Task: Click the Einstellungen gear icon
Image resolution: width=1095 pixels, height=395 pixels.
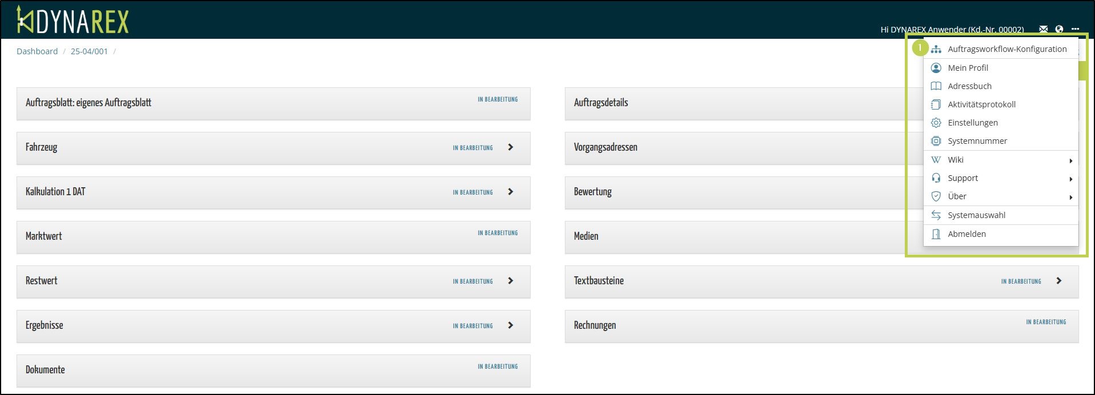Action: [936, 123]
